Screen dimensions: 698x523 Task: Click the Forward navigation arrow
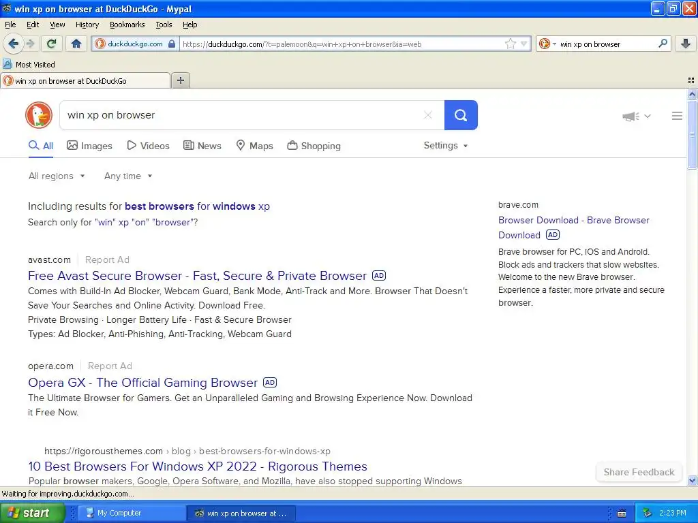[31, 44]
